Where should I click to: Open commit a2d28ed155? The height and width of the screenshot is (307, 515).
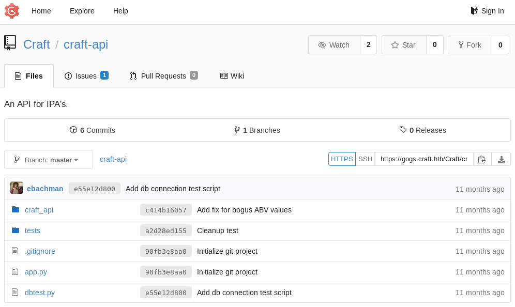pyautogui.click(x=166, y=231)
